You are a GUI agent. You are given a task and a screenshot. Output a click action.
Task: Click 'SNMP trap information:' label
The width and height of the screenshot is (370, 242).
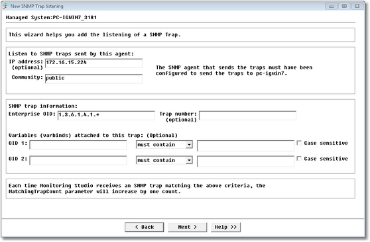[43, 106]
